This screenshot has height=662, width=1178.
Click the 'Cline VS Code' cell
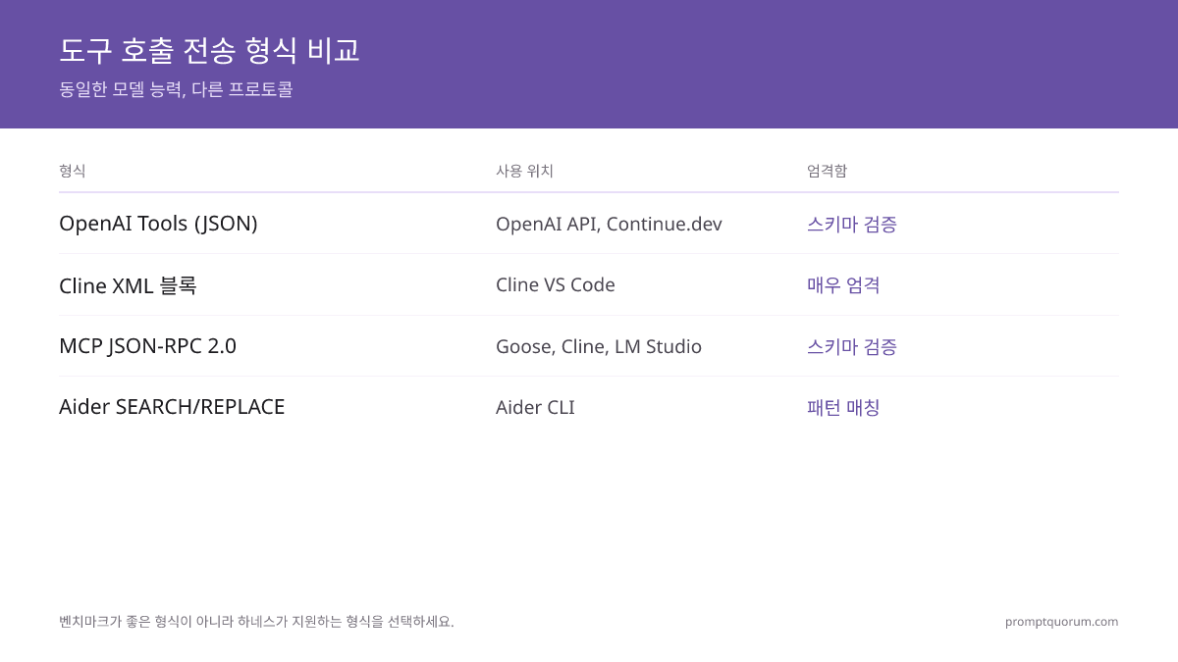[x=556, y=285]
